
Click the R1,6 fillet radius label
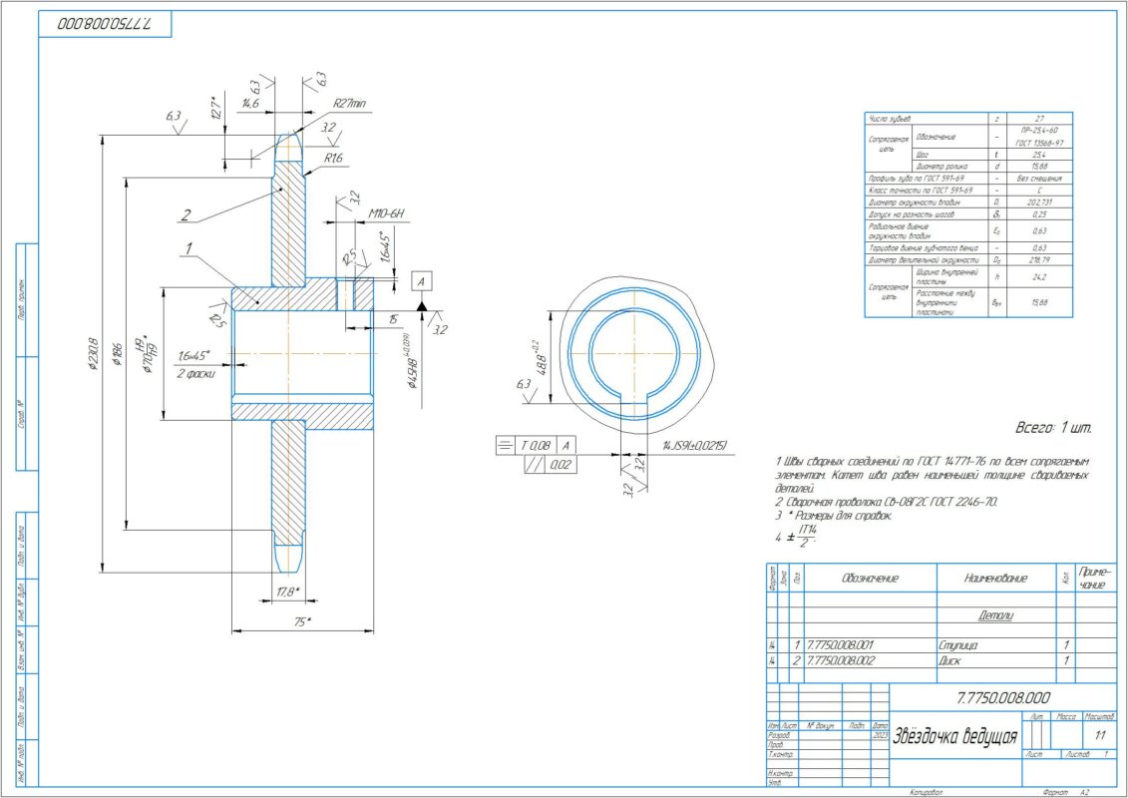point(333,158)
